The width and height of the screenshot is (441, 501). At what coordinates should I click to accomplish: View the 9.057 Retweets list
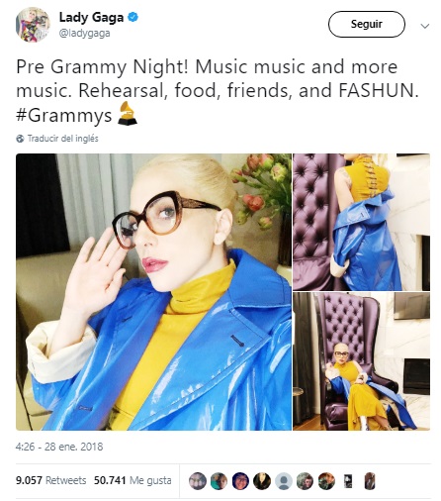[50, 480]
